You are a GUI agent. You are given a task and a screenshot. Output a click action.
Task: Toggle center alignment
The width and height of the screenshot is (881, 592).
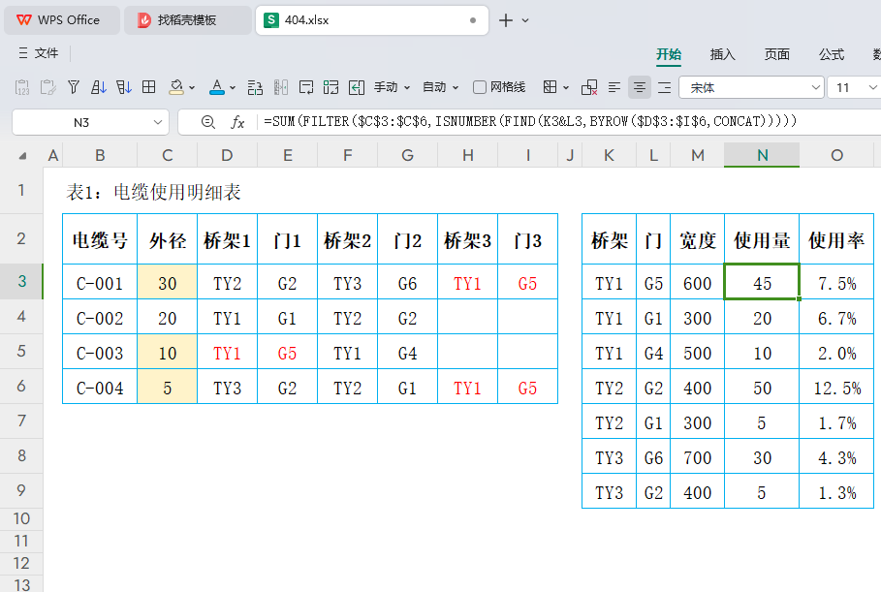(x=640, y=87)
